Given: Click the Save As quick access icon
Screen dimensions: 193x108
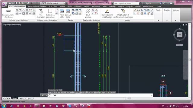Looking at the screenshot, I should 20,3.
